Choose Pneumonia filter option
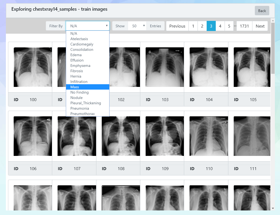 coord(88,109)
